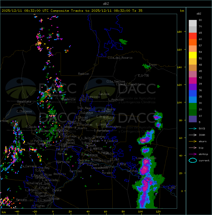Viewport: 212px width, 215px height.
Task: Click the 'Clla.SanJose' map label
Action: (x=116, y=81)
